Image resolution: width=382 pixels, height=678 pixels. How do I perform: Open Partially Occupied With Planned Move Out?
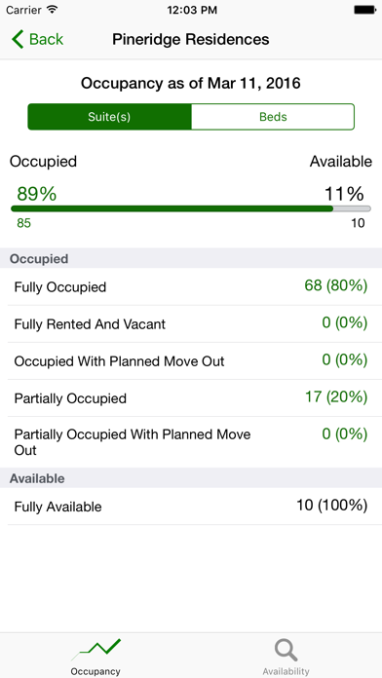tap(191, 442)
